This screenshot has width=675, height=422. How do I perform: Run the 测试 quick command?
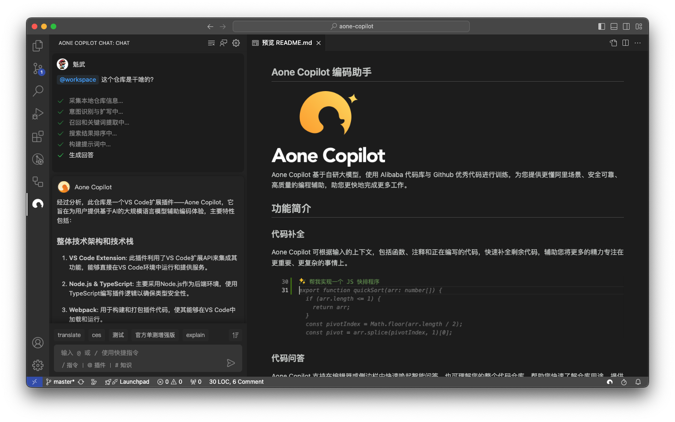118,335
